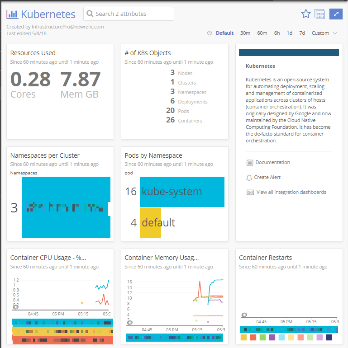Switch time range to 7d
Viewport: 348px width, 348px height.
302,33
